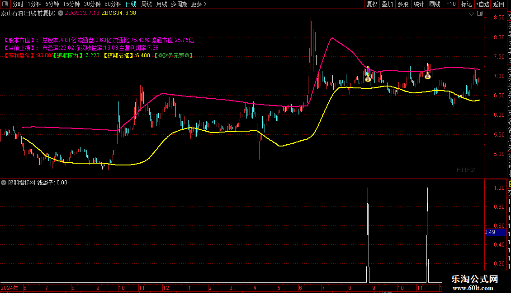The image size is (511, 293).
Task: Open the 多股 multi-stock view
Action: tap(403, 4)
